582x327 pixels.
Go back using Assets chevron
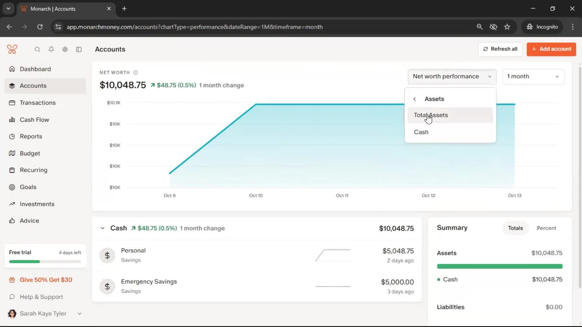[415, 99]
